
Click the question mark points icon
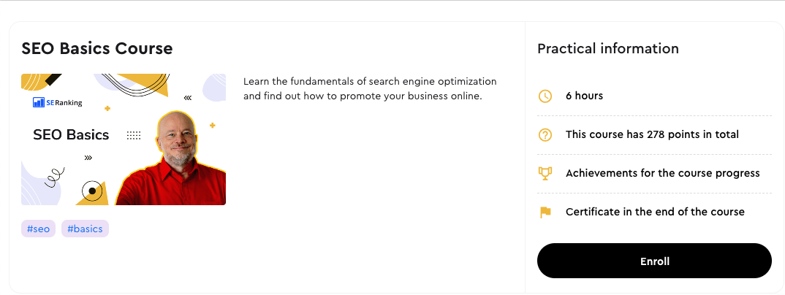pyautogui.click(x=545, y=134)
